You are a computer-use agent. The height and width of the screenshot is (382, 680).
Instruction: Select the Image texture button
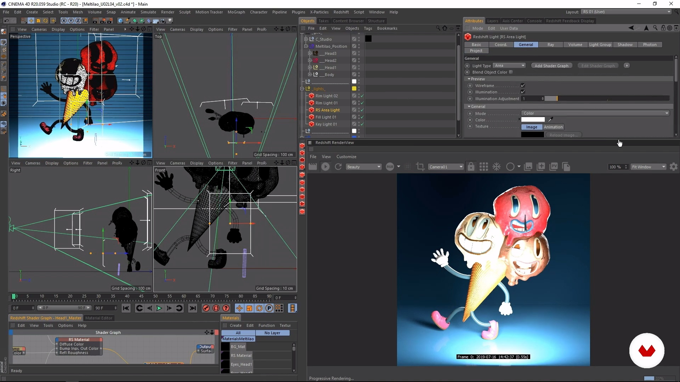coord(532,127)
